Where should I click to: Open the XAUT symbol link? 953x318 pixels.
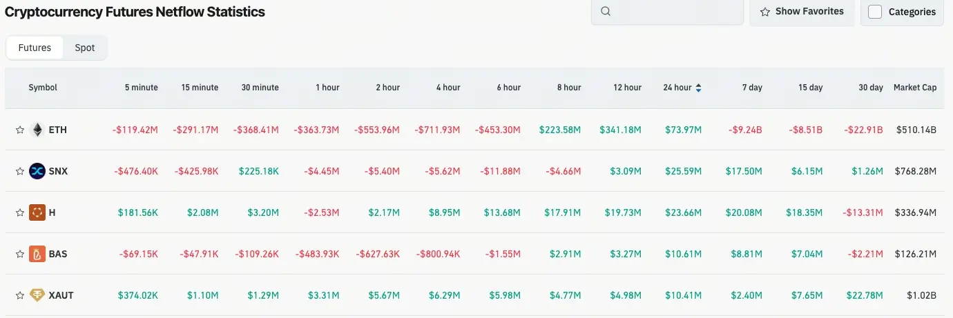[61, 295]
